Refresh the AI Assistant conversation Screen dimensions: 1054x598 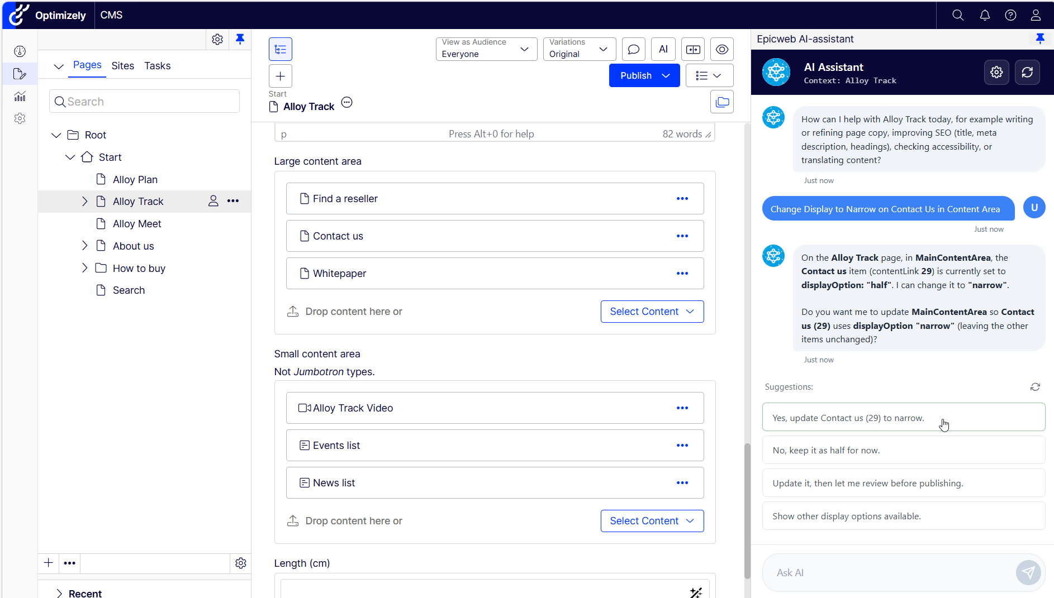tap(1027, 72)
